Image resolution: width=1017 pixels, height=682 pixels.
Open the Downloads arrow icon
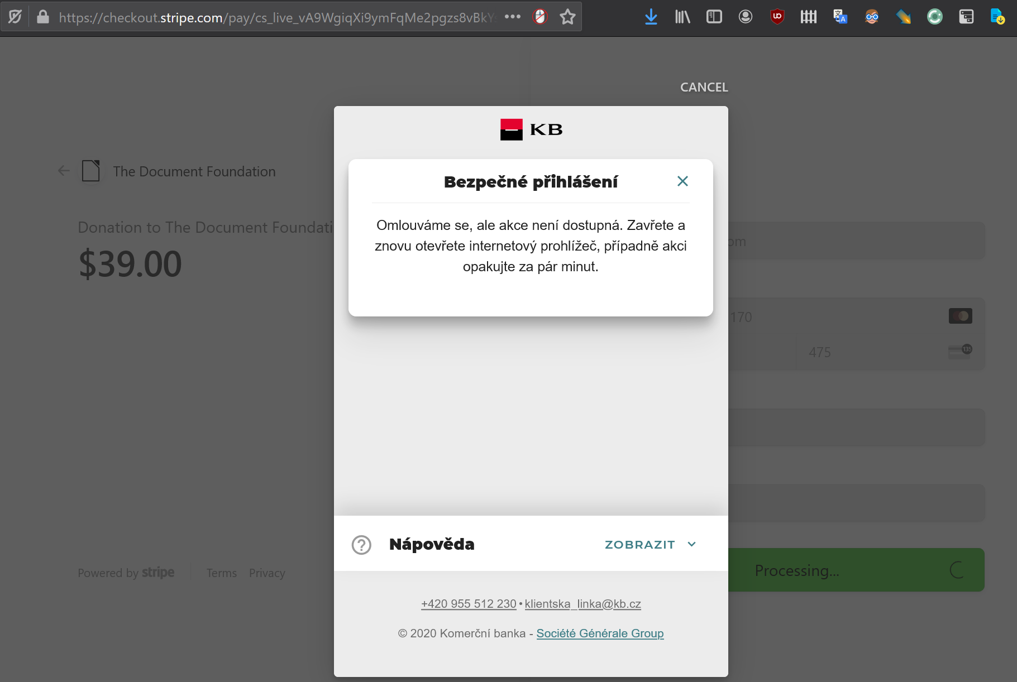coord(651,17)
